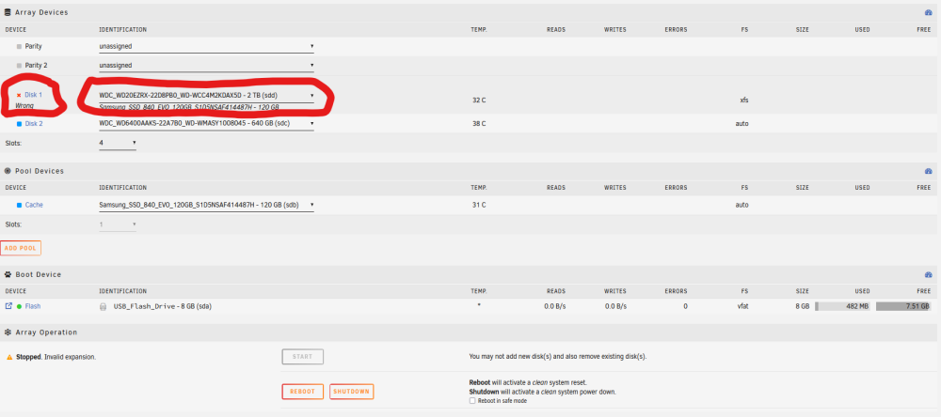941x417 pixels.
Task: Click the blue status square of Cache
Action: 19,205
